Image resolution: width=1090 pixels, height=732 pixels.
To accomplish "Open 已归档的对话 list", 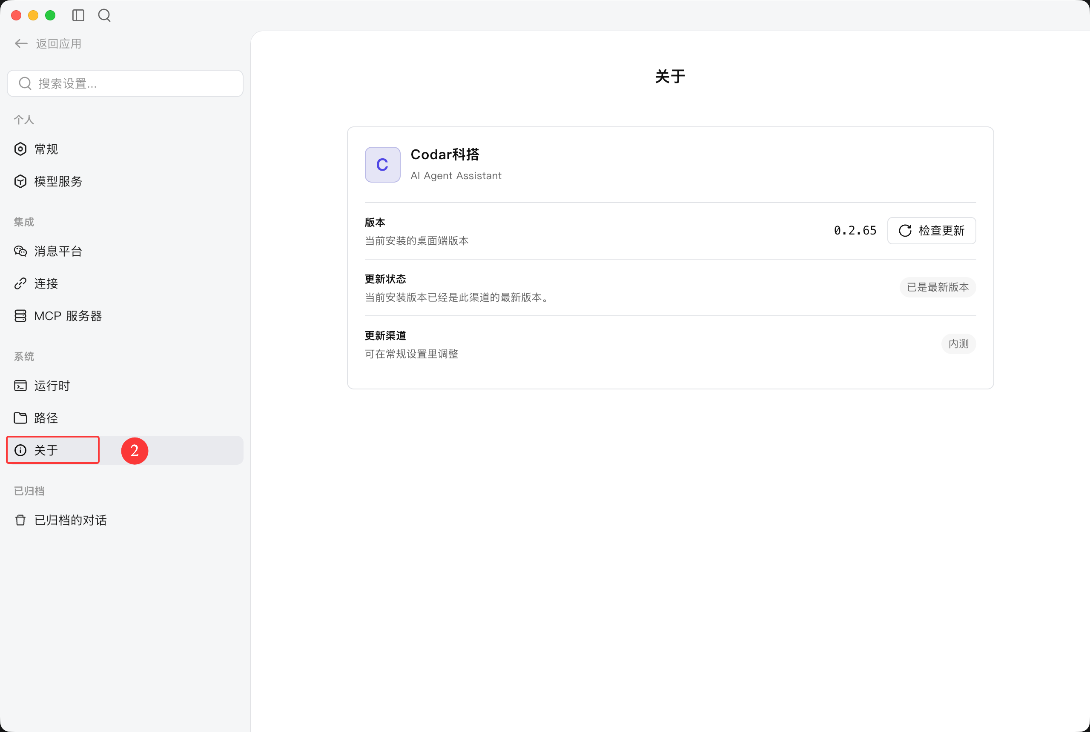I will (x=125, y=520).
